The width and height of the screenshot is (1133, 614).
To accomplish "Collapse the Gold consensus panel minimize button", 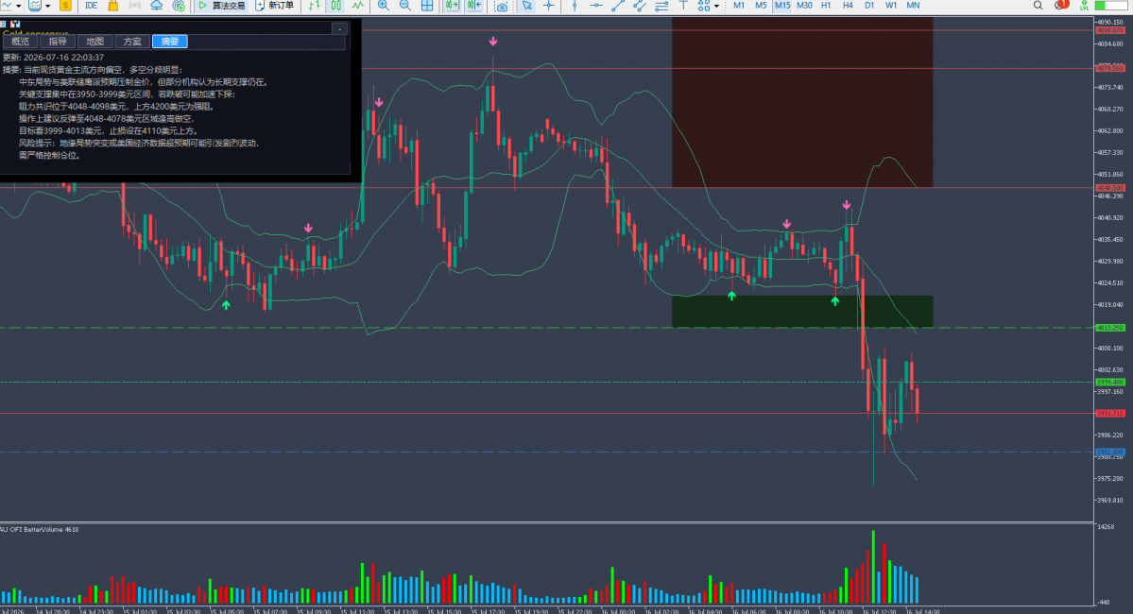I will pos(339,29).
